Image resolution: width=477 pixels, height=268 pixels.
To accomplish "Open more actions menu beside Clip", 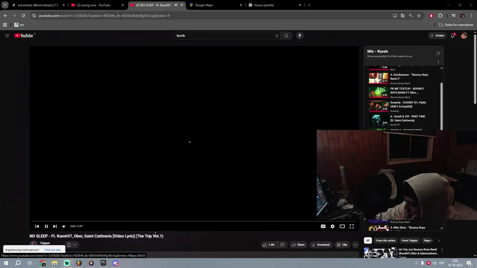I will 355,245.
